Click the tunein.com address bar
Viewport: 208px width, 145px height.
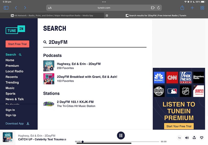tap(104, 8)
